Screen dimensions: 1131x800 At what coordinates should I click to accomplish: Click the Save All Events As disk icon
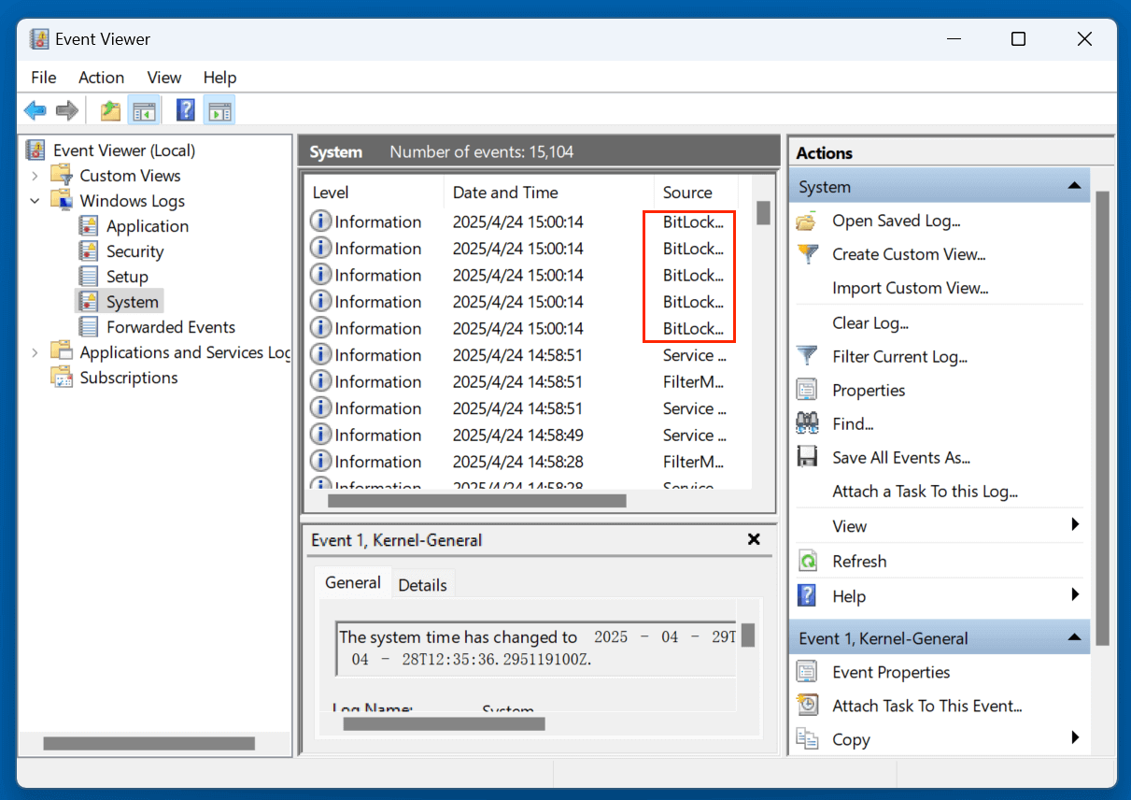pos(807,457)
